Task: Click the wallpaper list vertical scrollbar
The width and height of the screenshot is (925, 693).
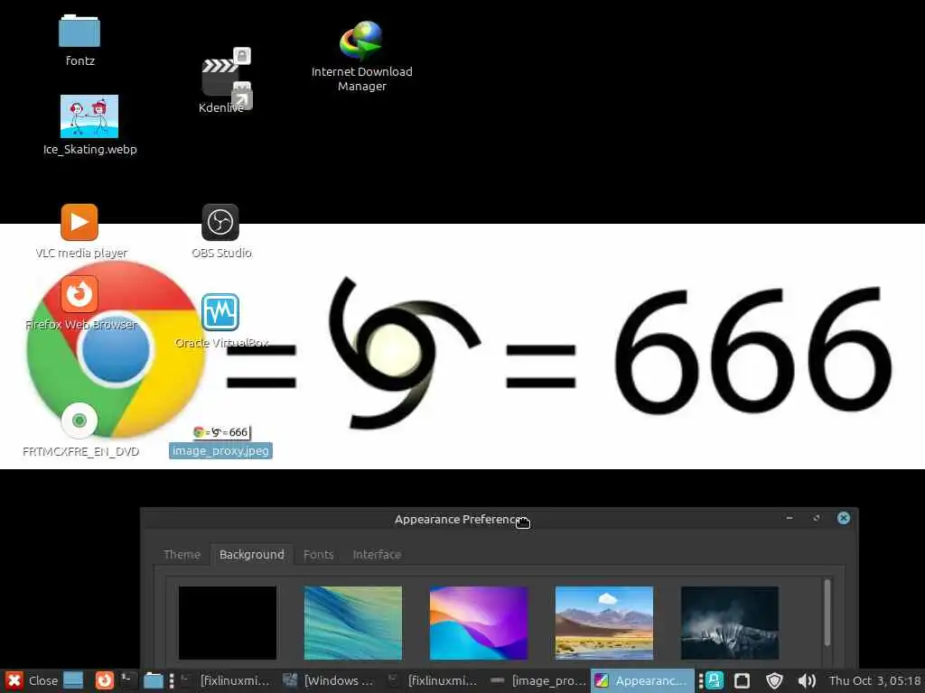Action: point(827,613)
